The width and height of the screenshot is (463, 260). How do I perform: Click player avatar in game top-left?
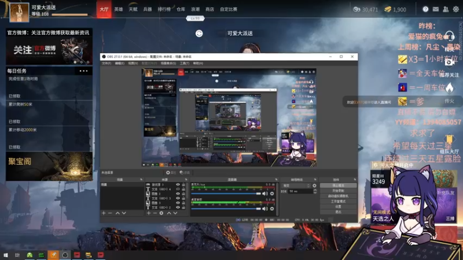pos(19,12)
